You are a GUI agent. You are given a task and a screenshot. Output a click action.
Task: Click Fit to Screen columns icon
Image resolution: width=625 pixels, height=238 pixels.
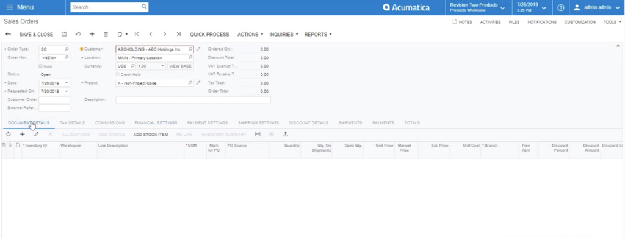(258, 135)
